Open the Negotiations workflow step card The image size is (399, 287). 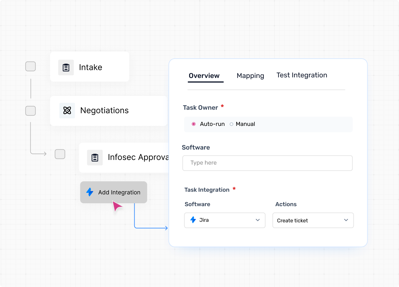109,111
